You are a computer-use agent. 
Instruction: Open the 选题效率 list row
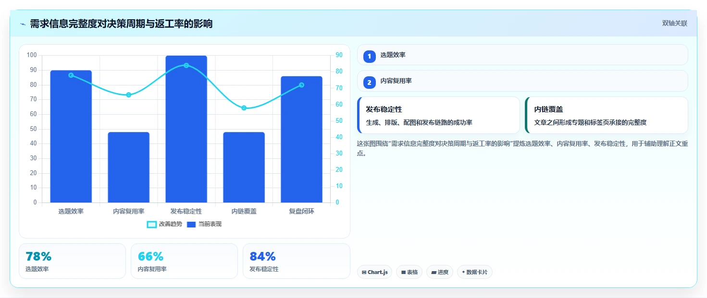[x=522, y=55]
